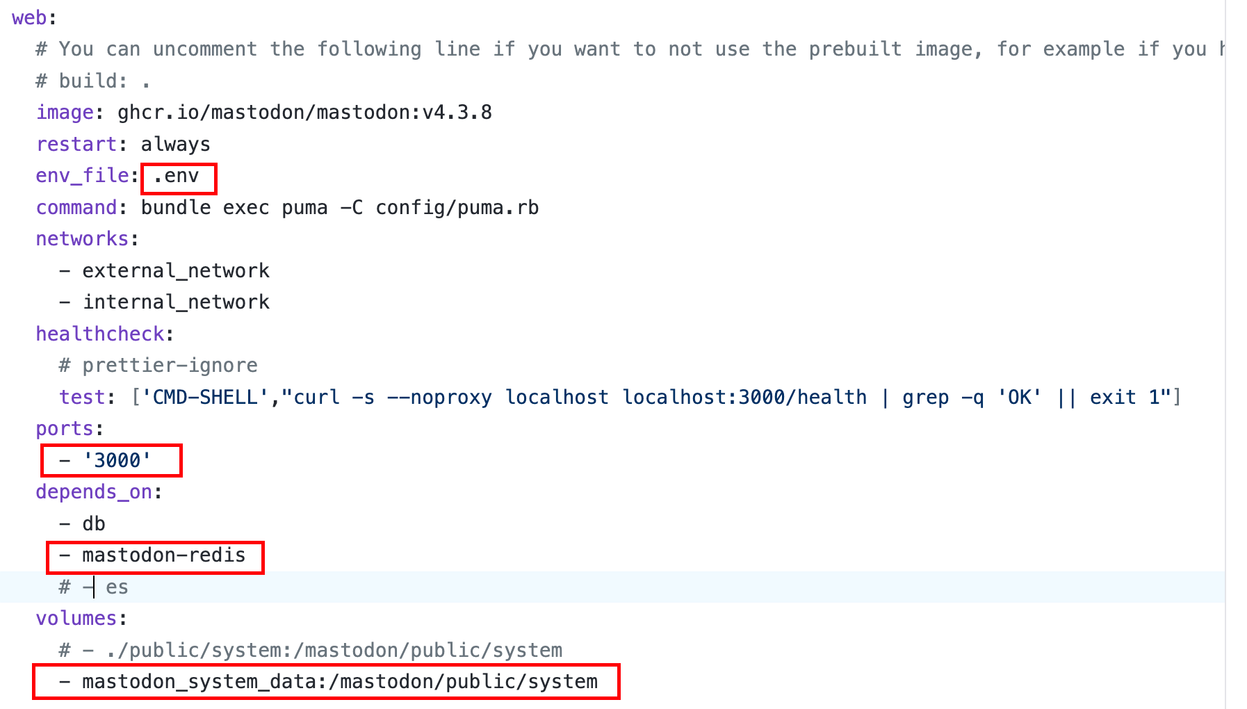Click the 'healthcheck:' key

99,334
